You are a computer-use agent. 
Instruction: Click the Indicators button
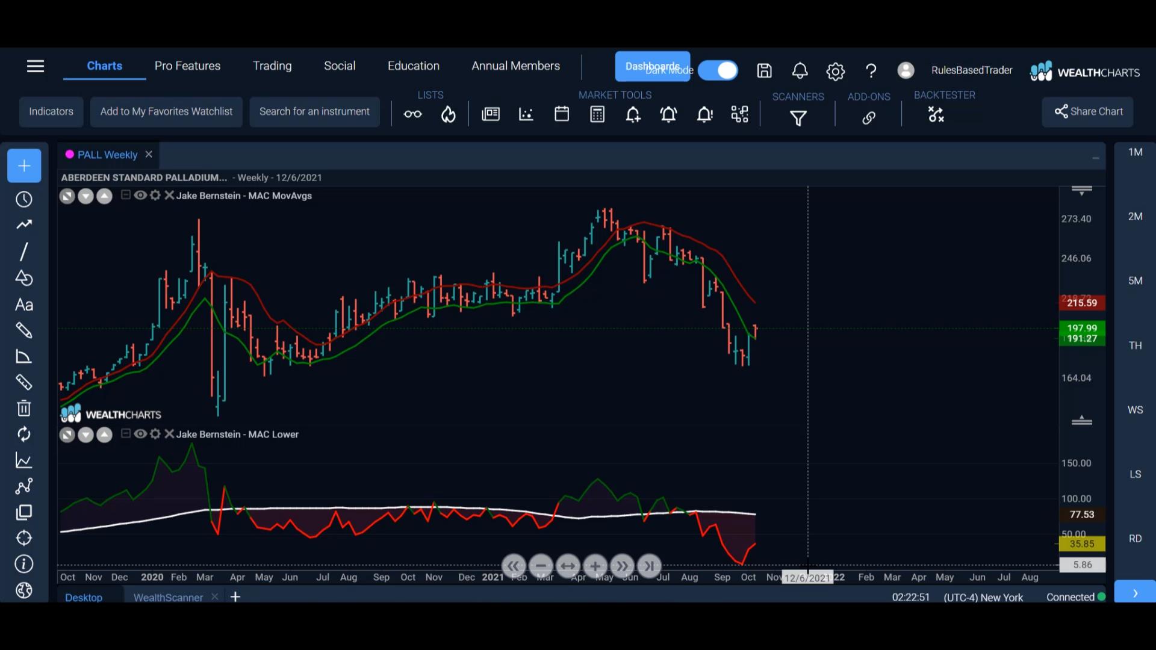[x=51, y=111]
